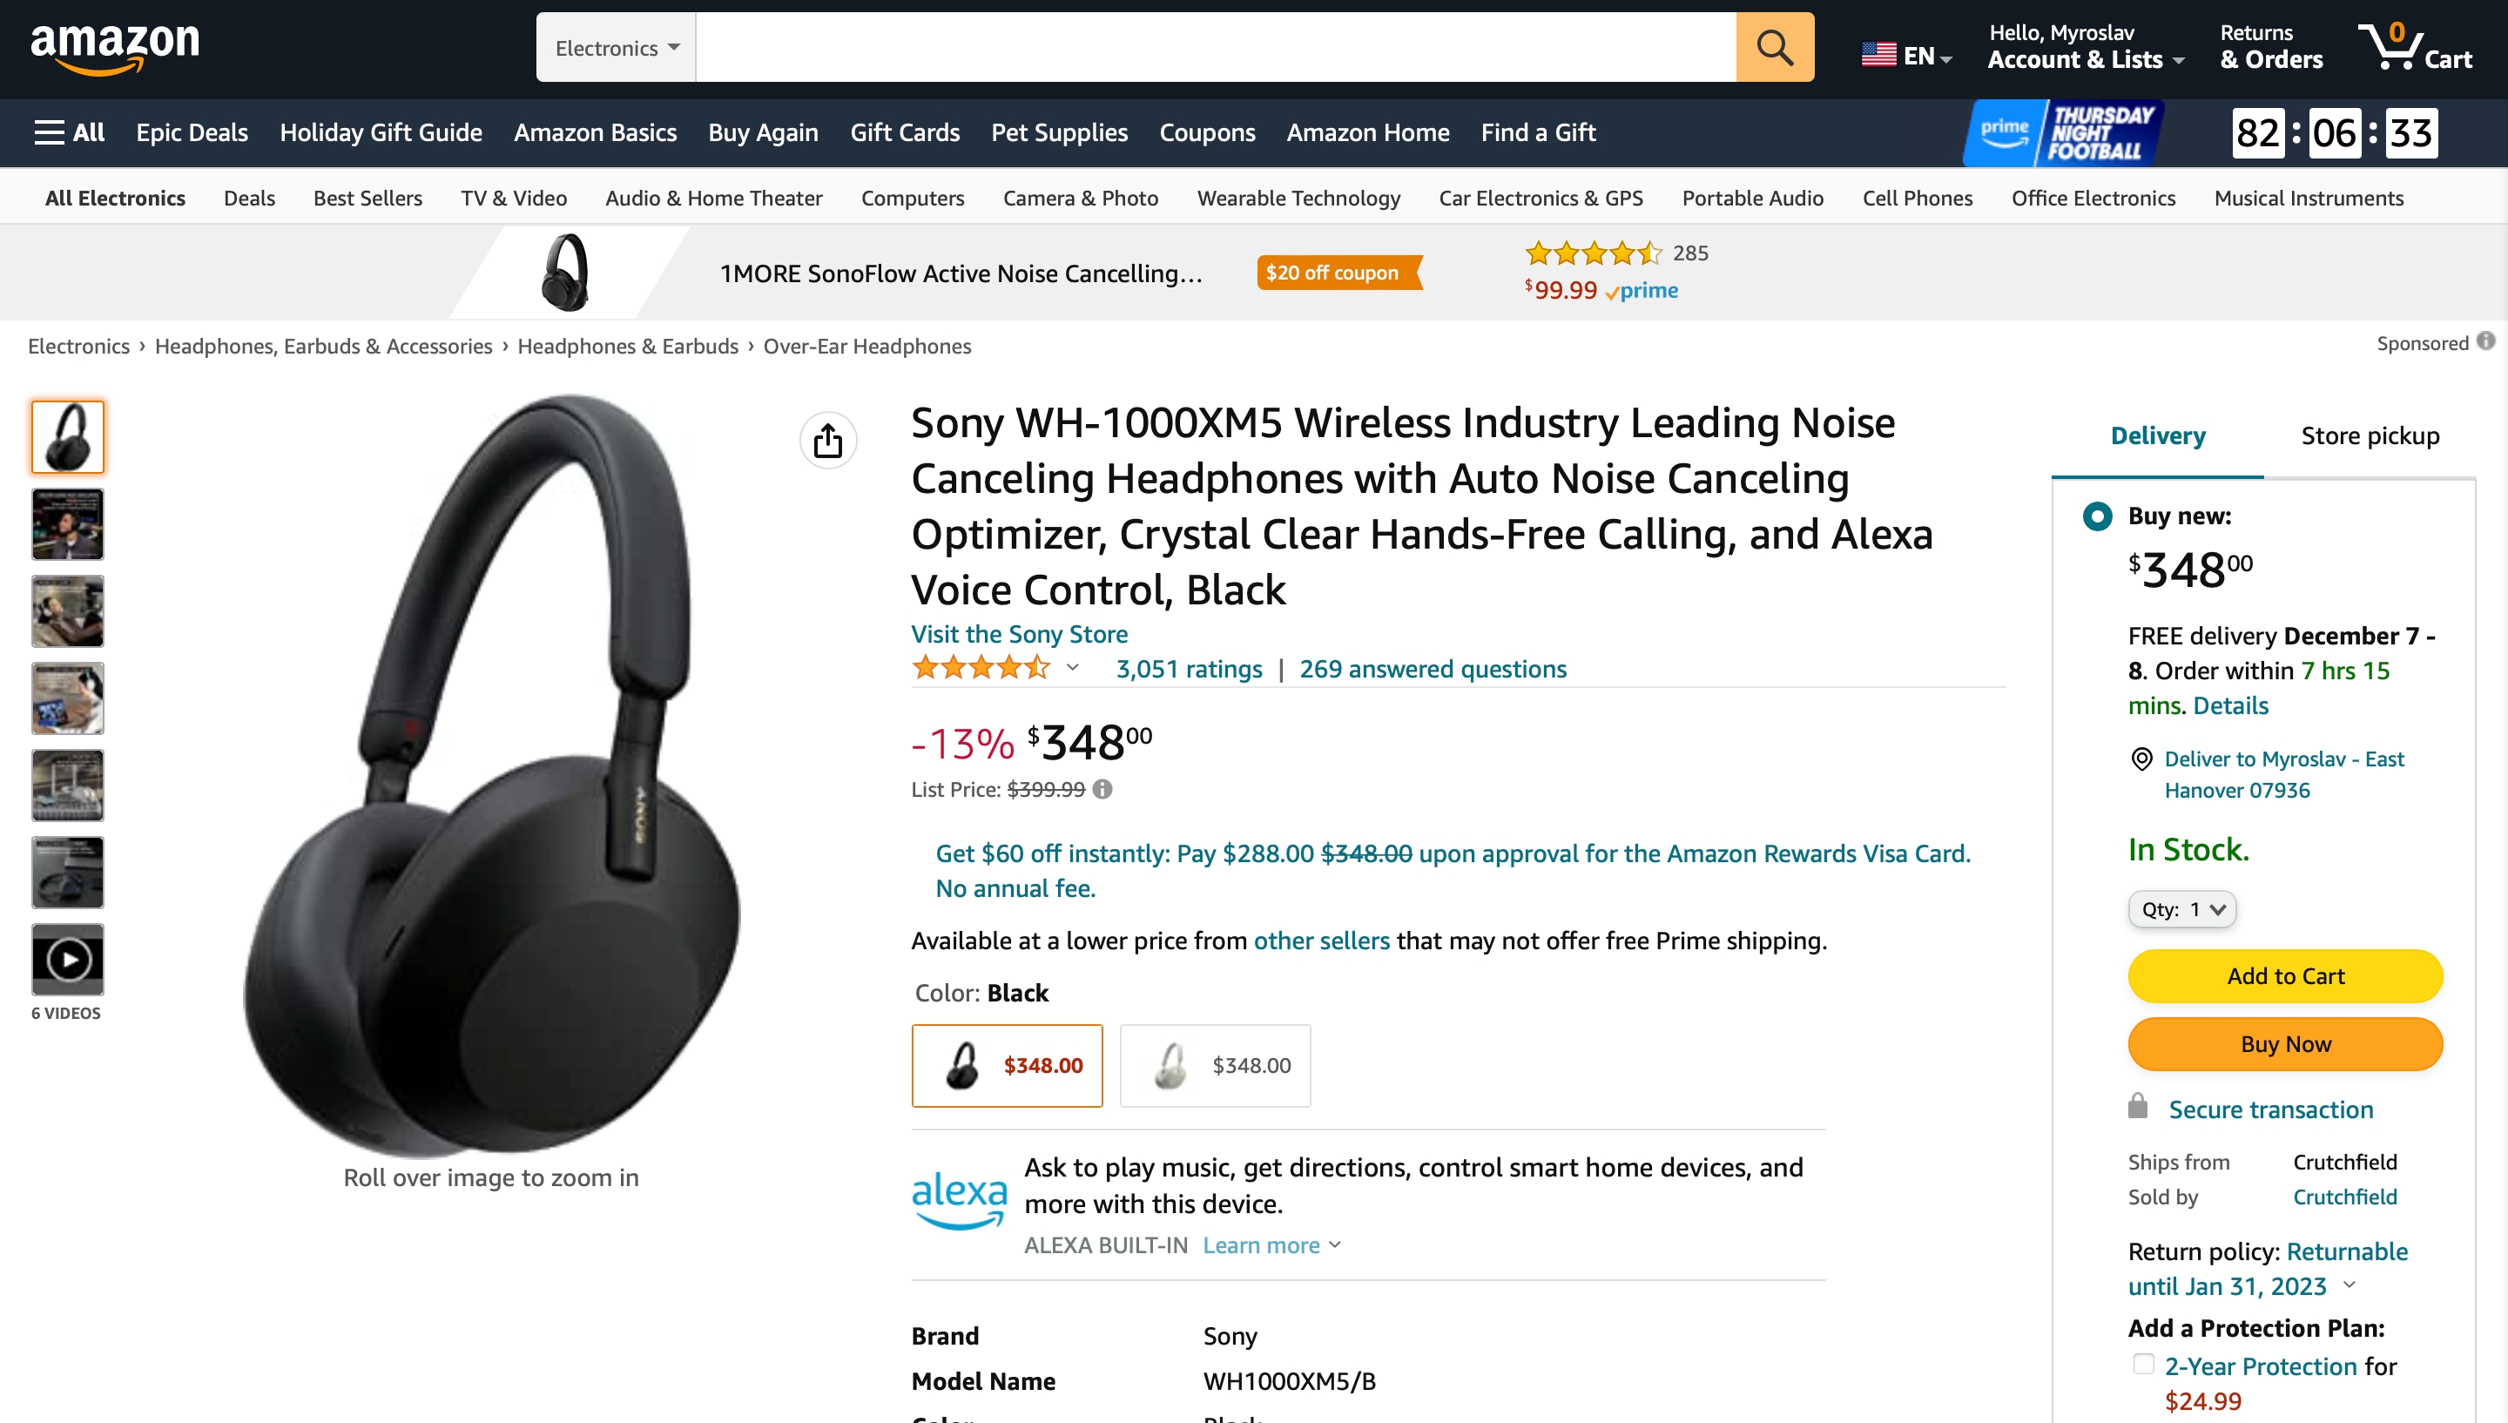Expand the star ratings breakdown chevron
The height and width of the screenshot is (1423, 2508).
coord(1073,669)
